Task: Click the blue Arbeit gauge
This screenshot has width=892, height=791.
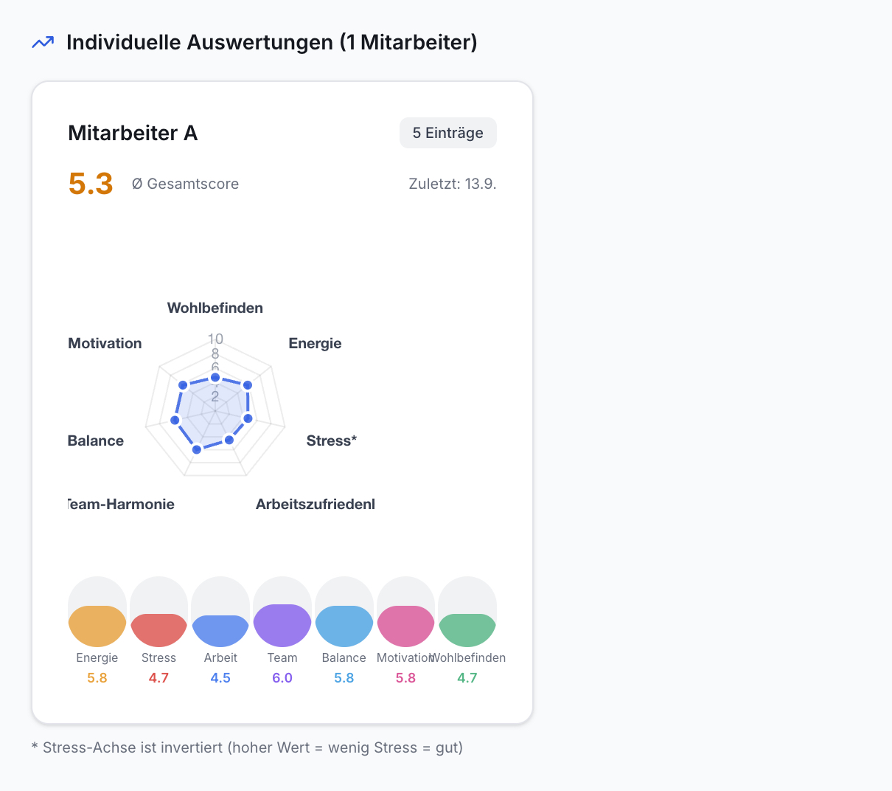Action: click(x=220, y=612)
